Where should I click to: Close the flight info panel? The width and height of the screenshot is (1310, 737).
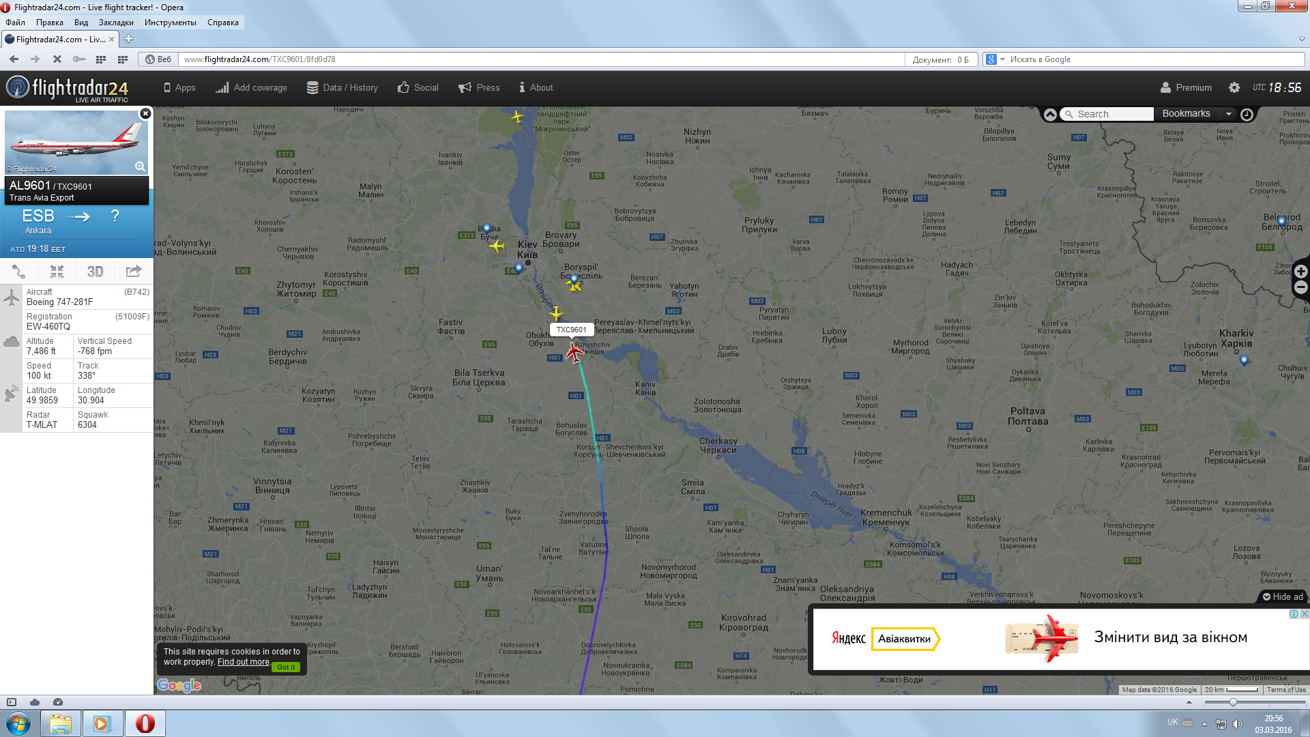click(145, 113)
